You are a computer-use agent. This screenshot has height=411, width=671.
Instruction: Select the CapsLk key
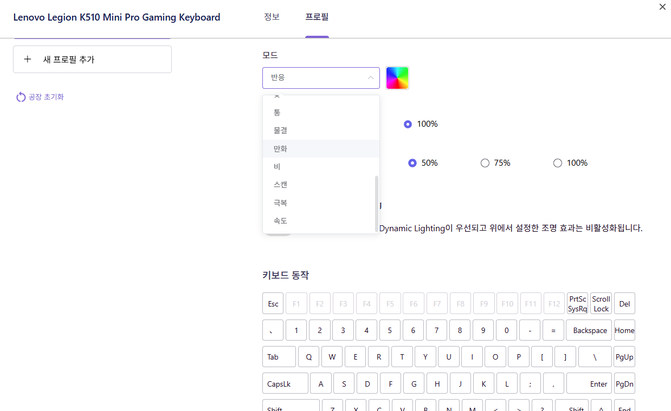point(285,383)
